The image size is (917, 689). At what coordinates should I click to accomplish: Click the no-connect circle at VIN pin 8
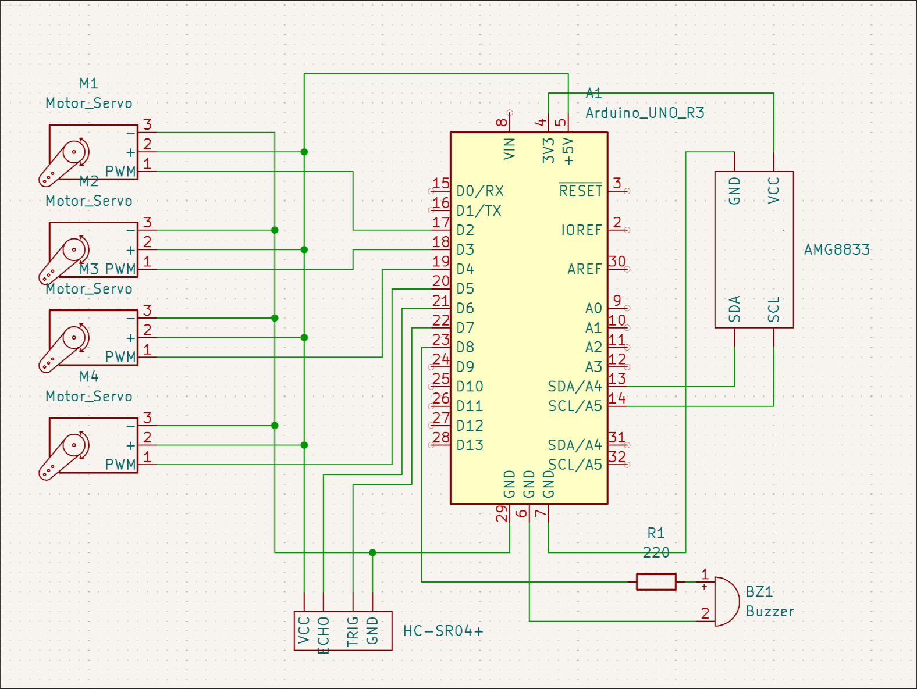click(510, 113)
